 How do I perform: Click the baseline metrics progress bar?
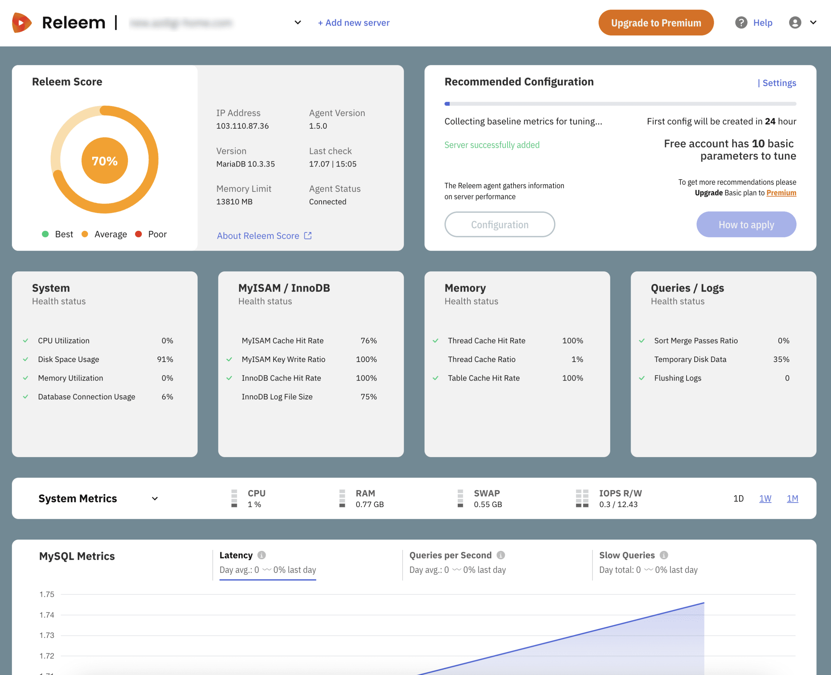click(x=620, y=104)
